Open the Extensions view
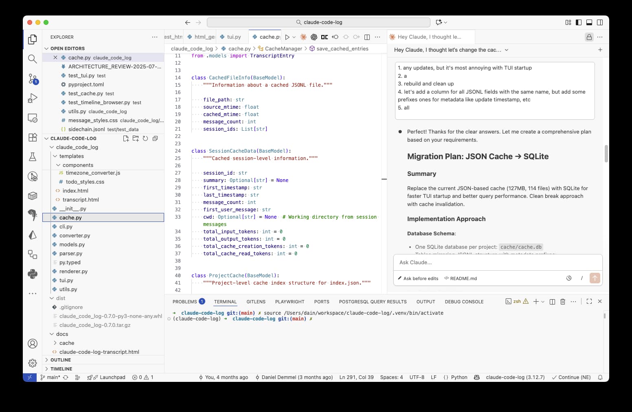Viewport: 632px width, 412px height. point(33,137)
